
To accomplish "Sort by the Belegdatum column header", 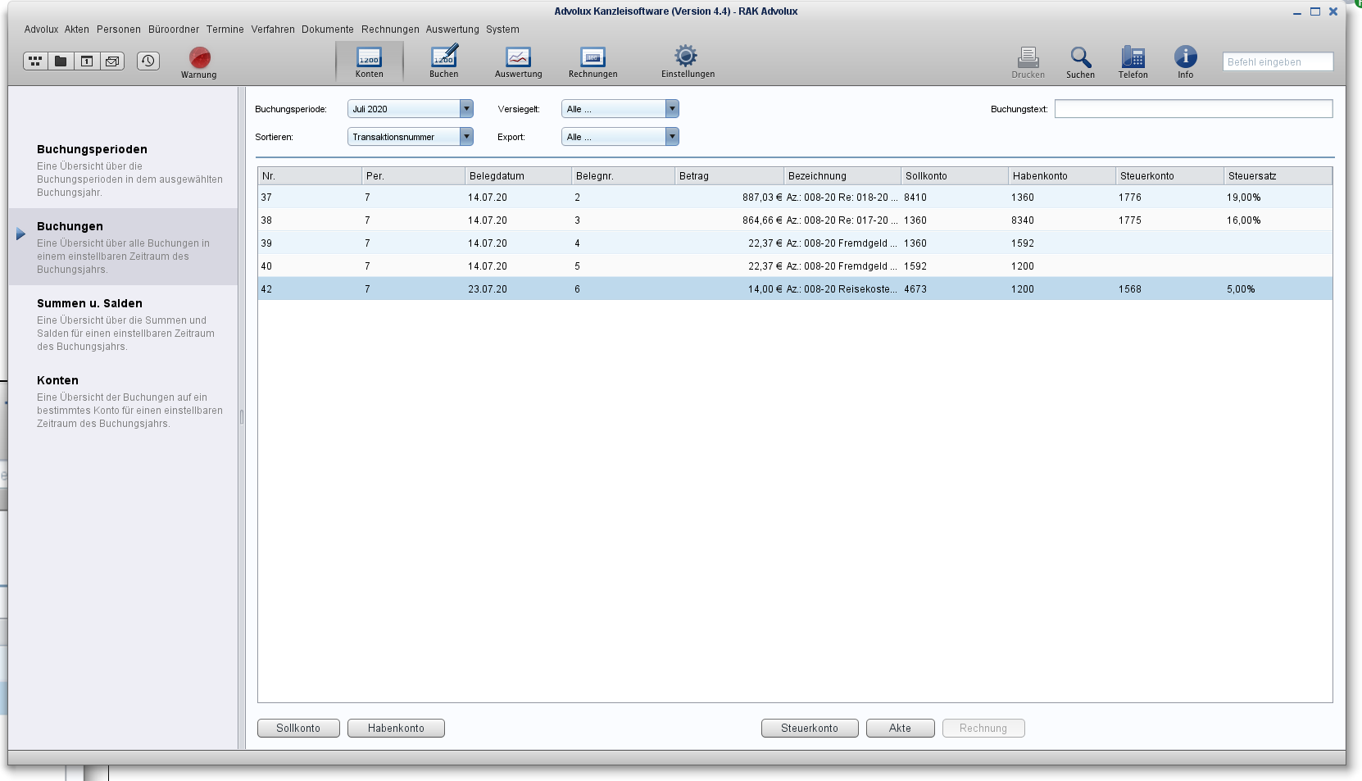I will coord(518,176).
